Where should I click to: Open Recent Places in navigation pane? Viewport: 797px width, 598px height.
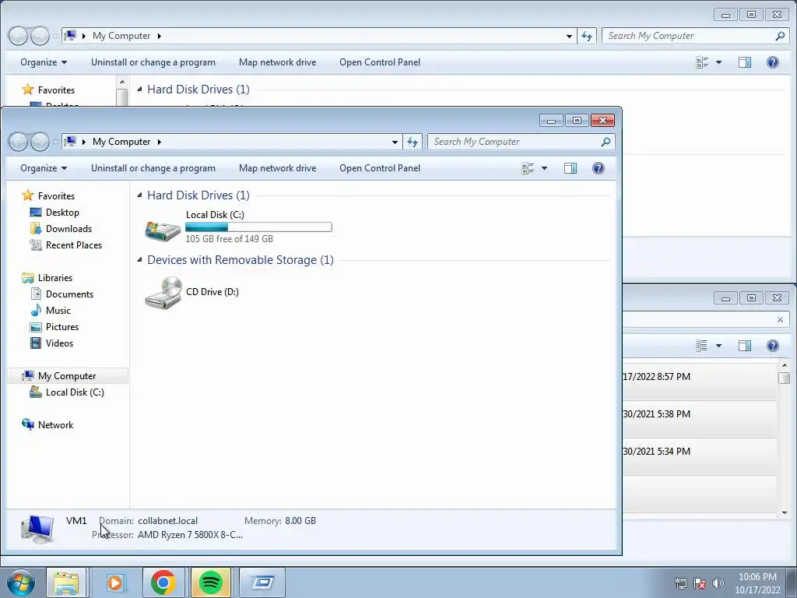pyautogui.click(x=73, y=245)
